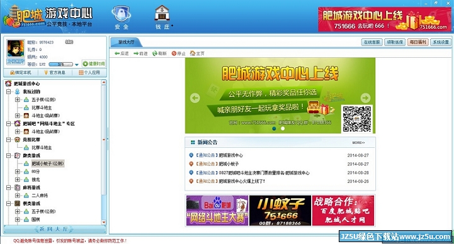Open the dropdown arrow beside the level bar
This screenshot has height=244, width=454.
tap(77, 65)
